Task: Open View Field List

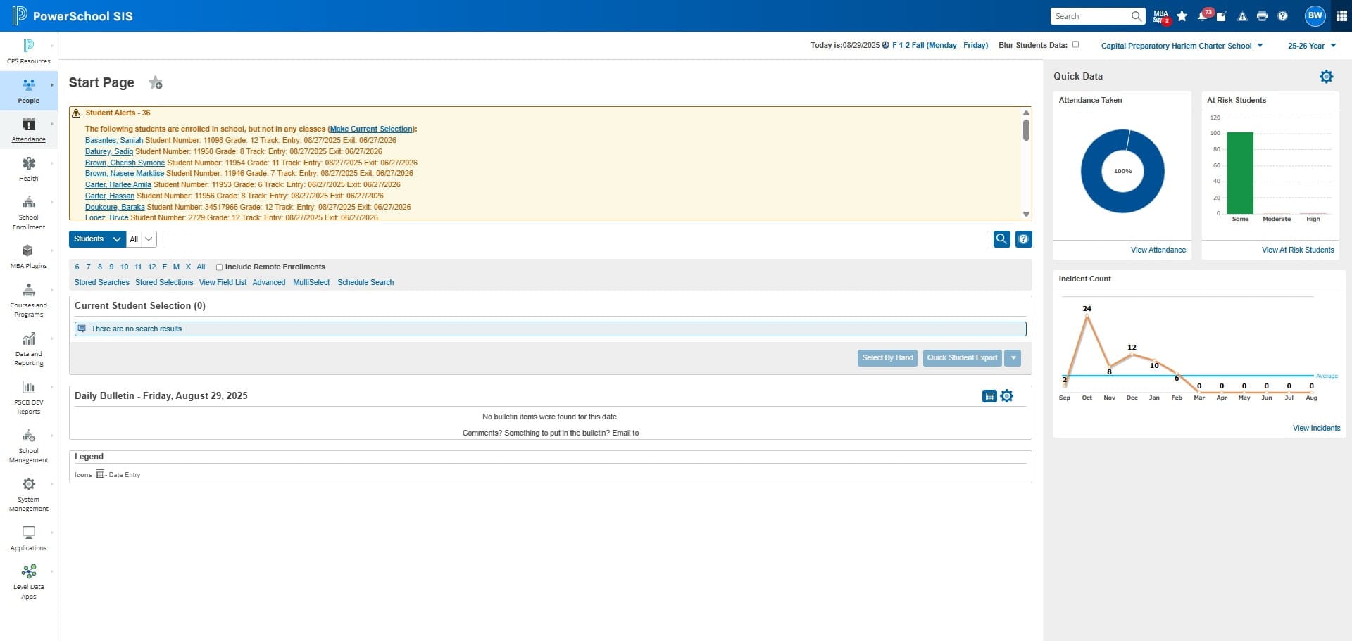Action: tap(223, 283)
